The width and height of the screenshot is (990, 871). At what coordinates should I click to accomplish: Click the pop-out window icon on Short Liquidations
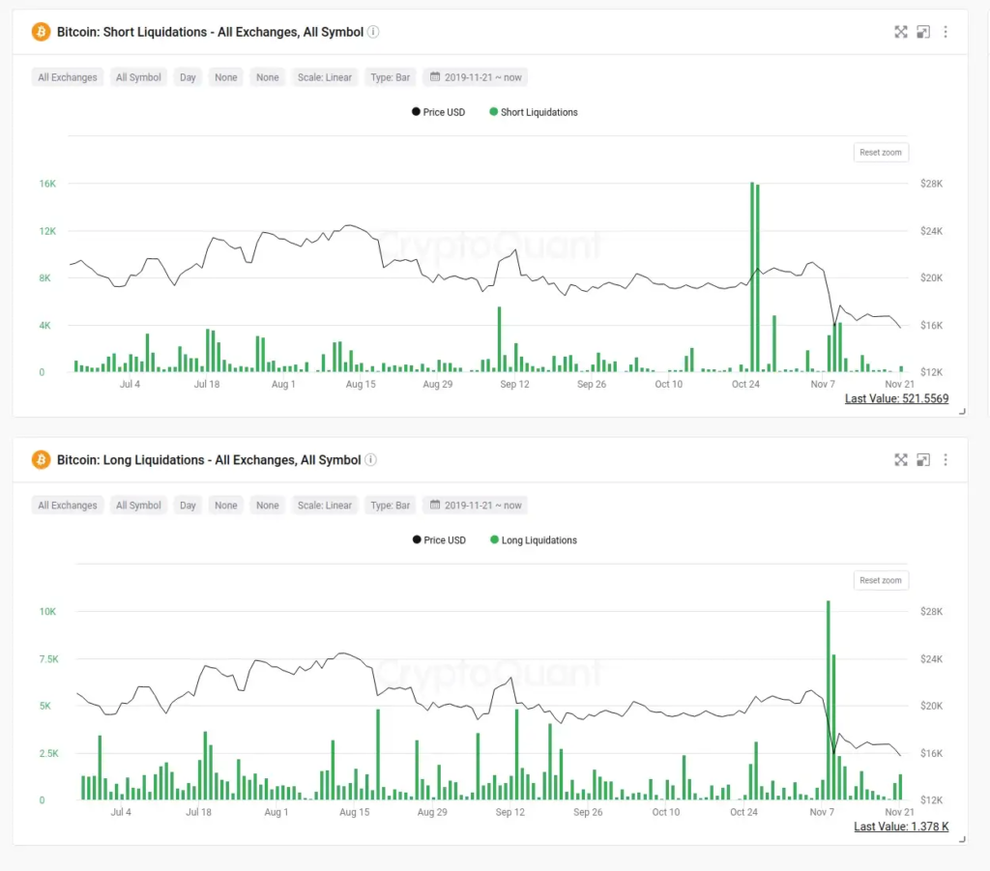point(923,32)
